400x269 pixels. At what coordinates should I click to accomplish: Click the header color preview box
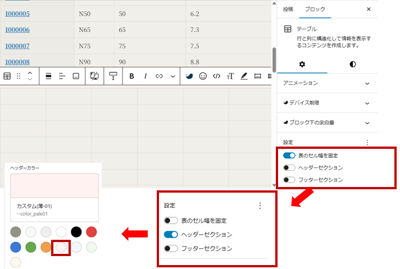(x=54, y=186)
